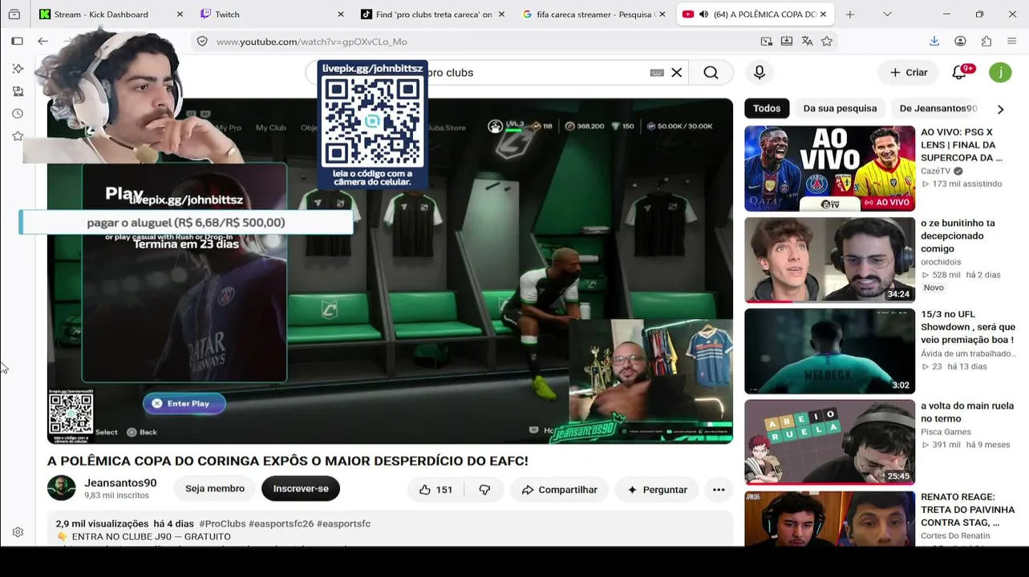Switch to the TikTok 'pro clubs treta careca' tab
This screenshot has height=577, width=1029.
[x=434, y=14]
